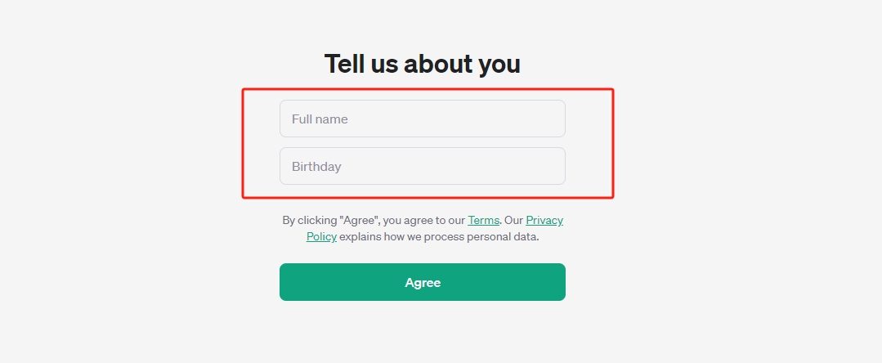Screen dimensions: 882x363
Task: Click the "Birthday" placeholder text
Action: [316, 167]
